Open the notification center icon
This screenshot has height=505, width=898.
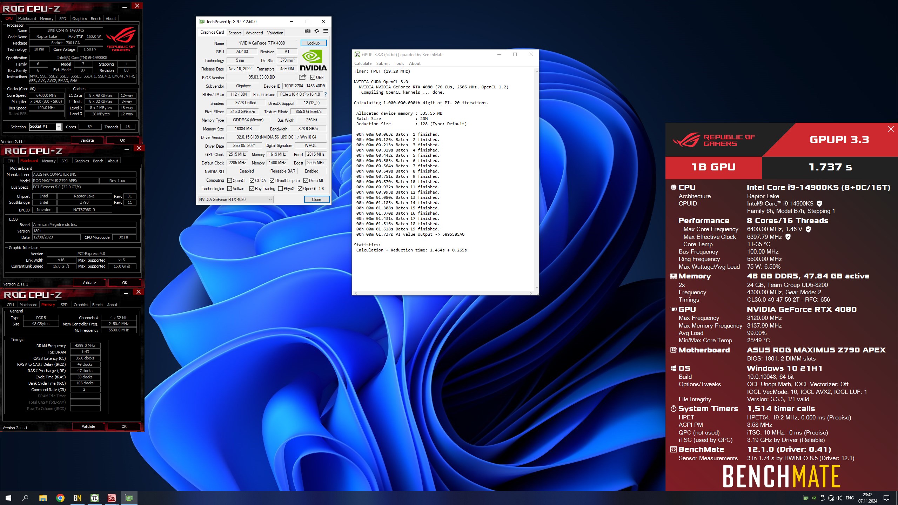[886, 498]
